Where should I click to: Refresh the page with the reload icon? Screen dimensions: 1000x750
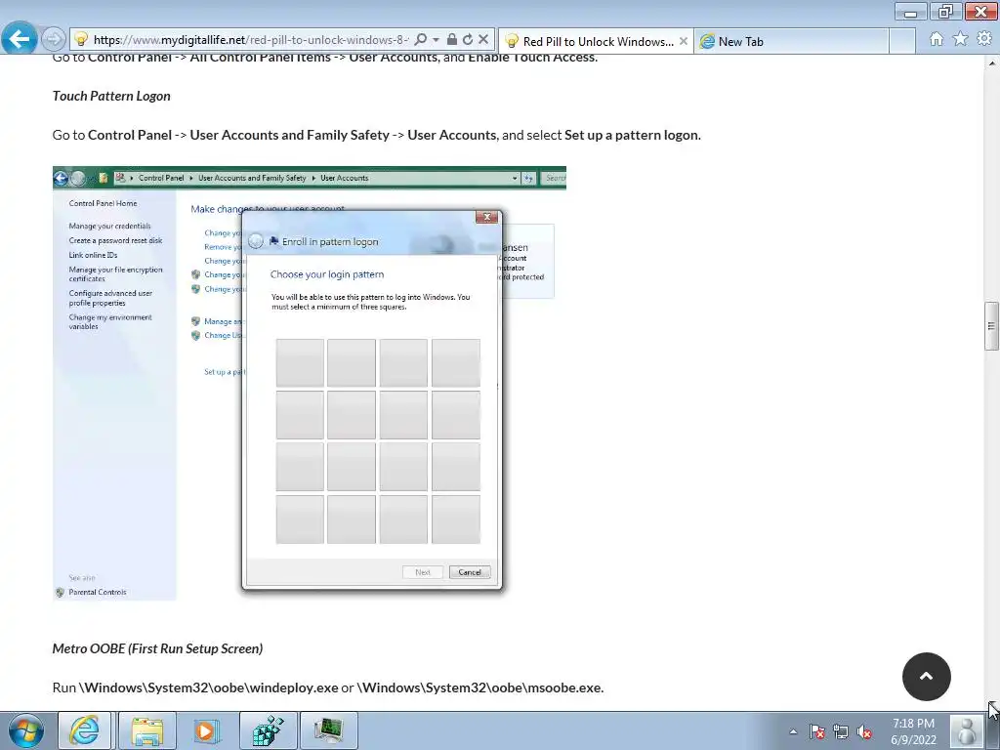(x=468, y=39)
